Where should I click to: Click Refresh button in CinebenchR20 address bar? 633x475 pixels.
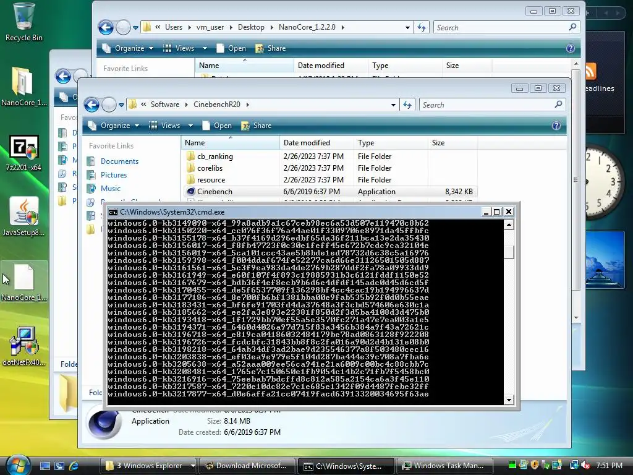tap(407, 105)
